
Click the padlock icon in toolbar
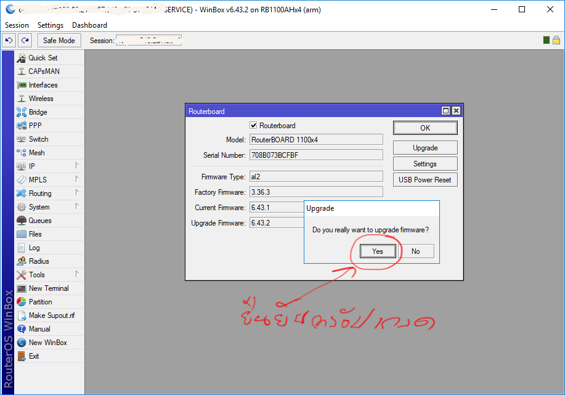(x=556, y=40)
